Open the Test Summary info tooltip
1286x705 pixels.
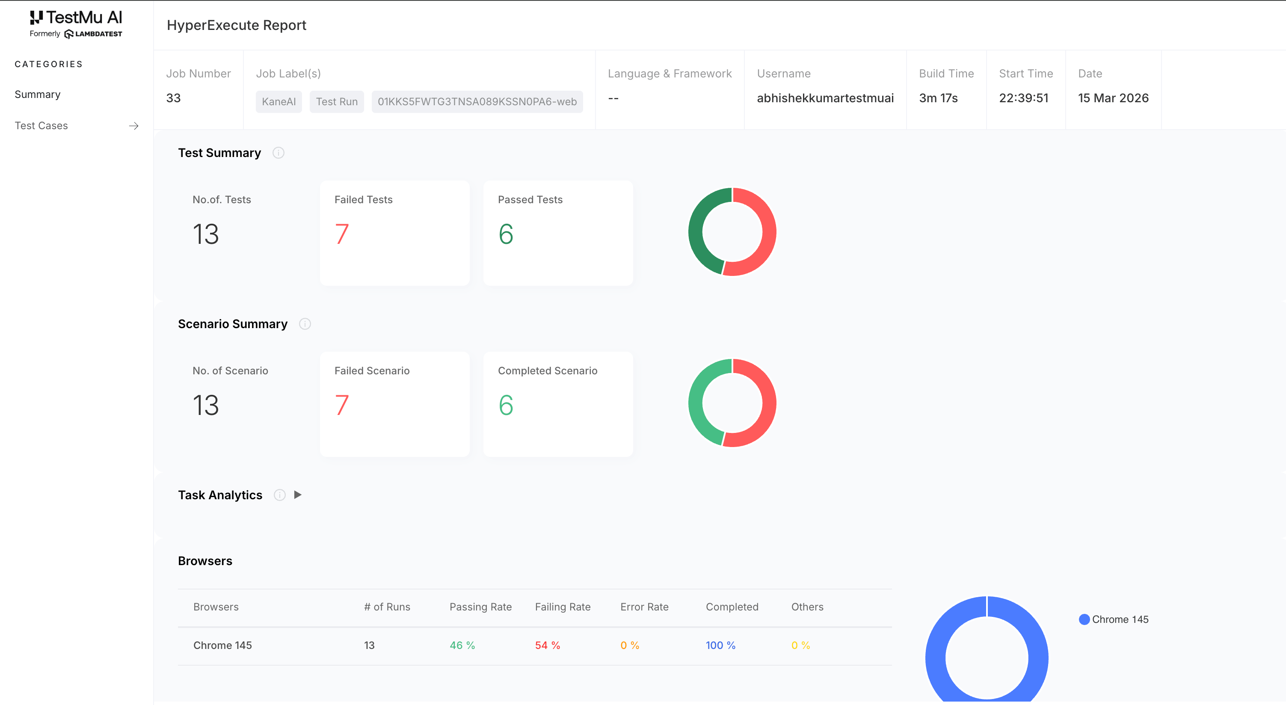click(278, 153)
